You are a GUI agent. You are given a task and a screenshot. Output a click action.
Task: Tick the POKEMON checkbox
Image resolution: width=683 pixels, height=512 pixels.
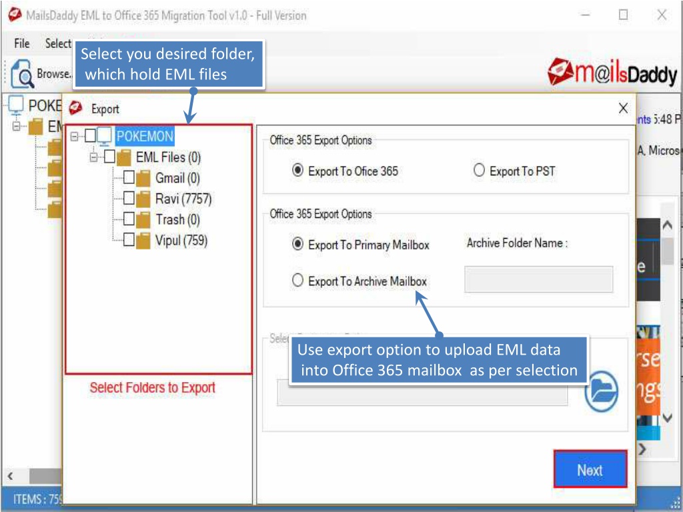(90, 136)
